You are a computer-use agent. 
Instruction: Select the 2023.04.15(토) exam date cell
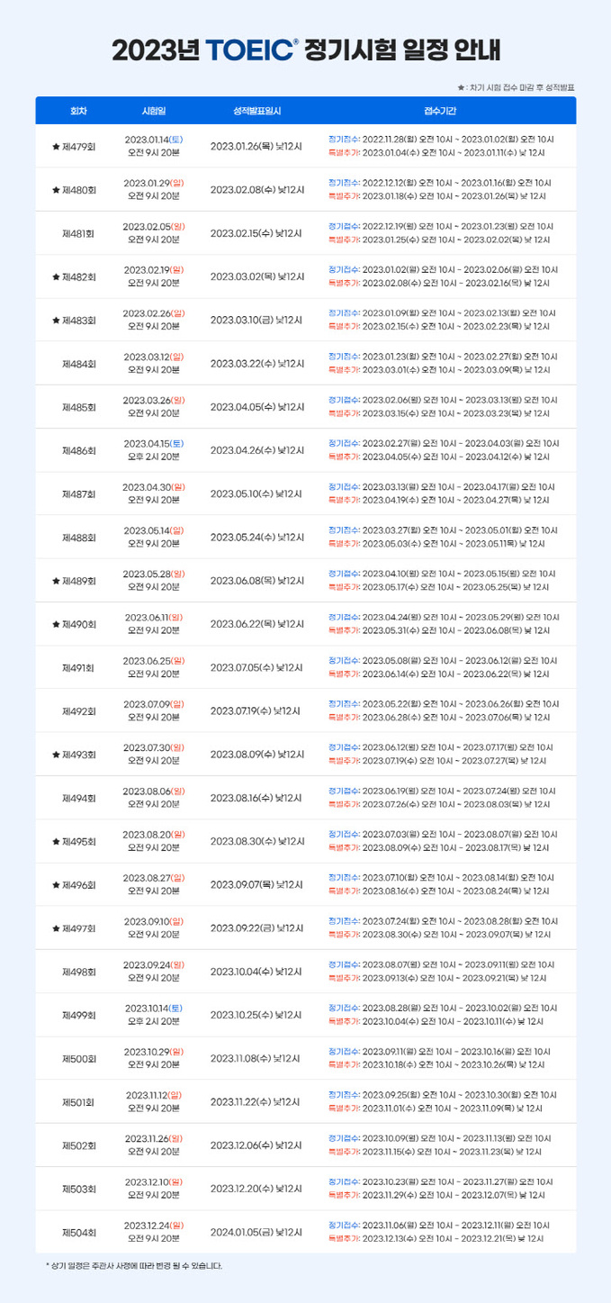(154, 443)
